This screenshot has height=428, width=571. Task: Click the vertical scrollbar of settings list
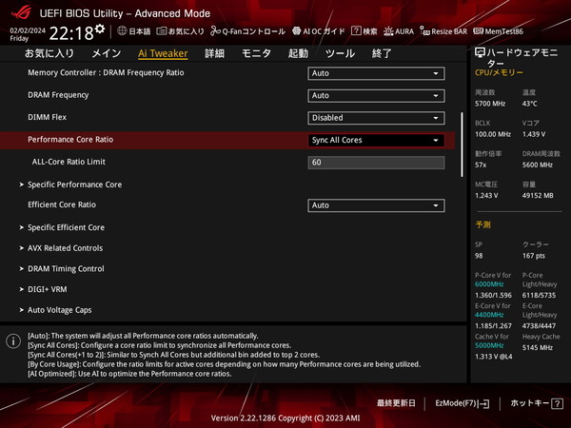[x=462, y=145]
